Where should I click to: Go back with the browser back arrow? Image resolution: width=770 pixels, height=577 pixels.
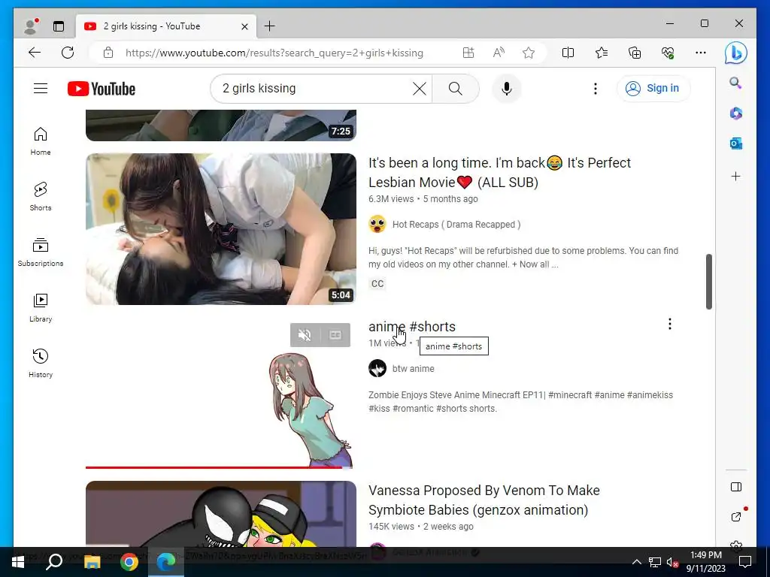tap(35, 53)
